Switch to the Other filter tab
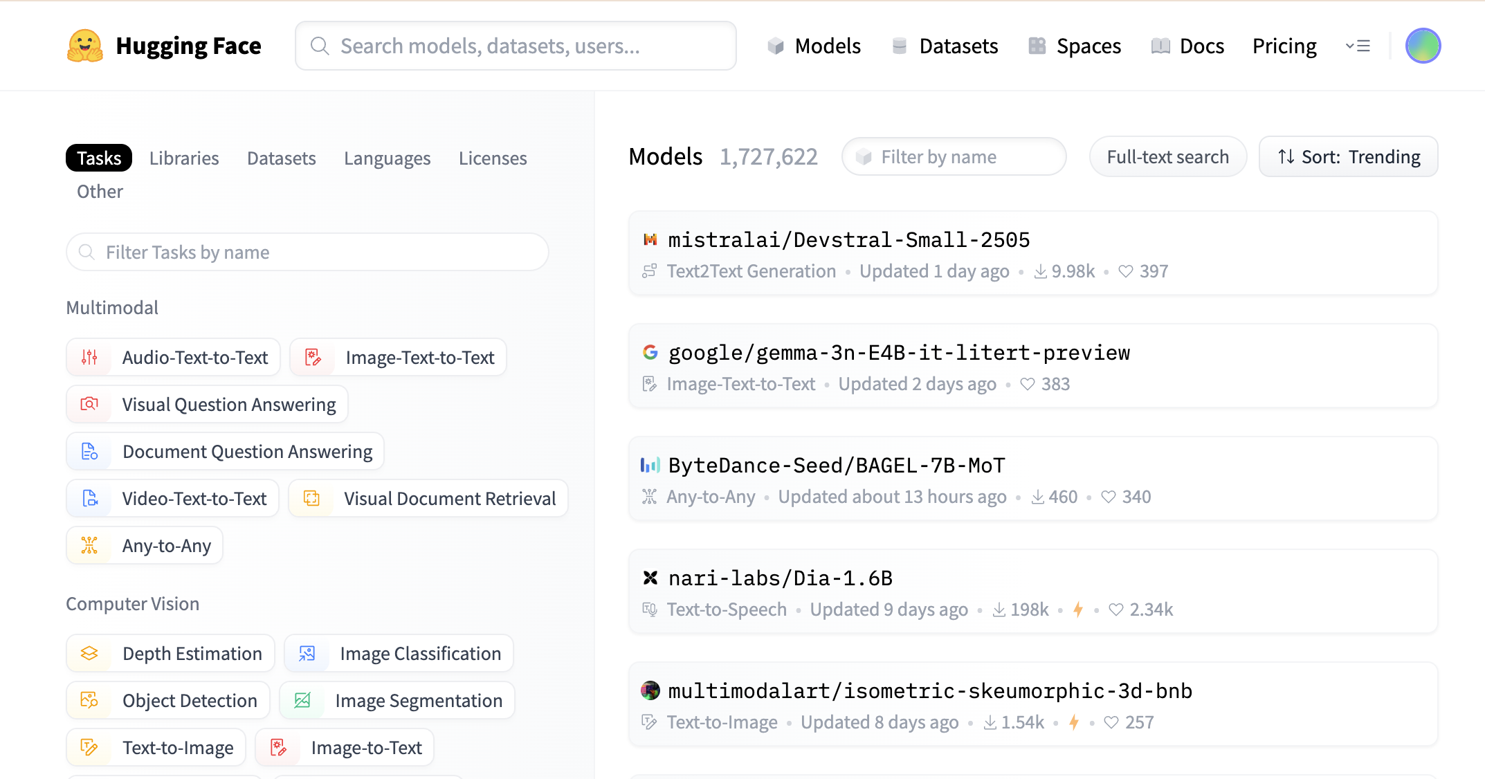This screenshot has width=1485, height=779. [x=100, y=192]
